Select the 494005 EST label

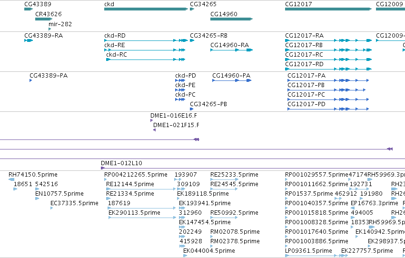(362, 213)
